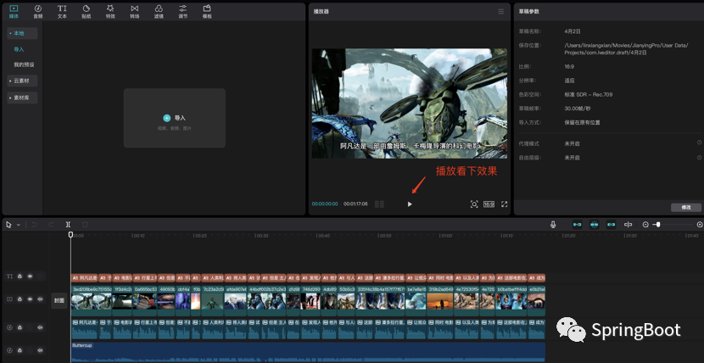Hide the main video track
This screenshot has height=363, width=704.
[x=30, y=299]
